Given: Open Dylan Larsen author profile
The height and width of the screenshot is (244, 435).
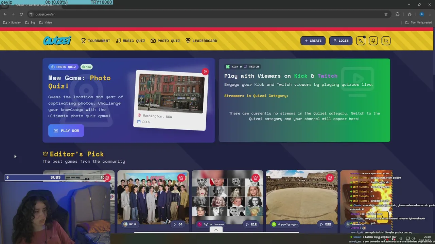Looking at the screenshot, I should pyautogui.click(x=211, y=224).
